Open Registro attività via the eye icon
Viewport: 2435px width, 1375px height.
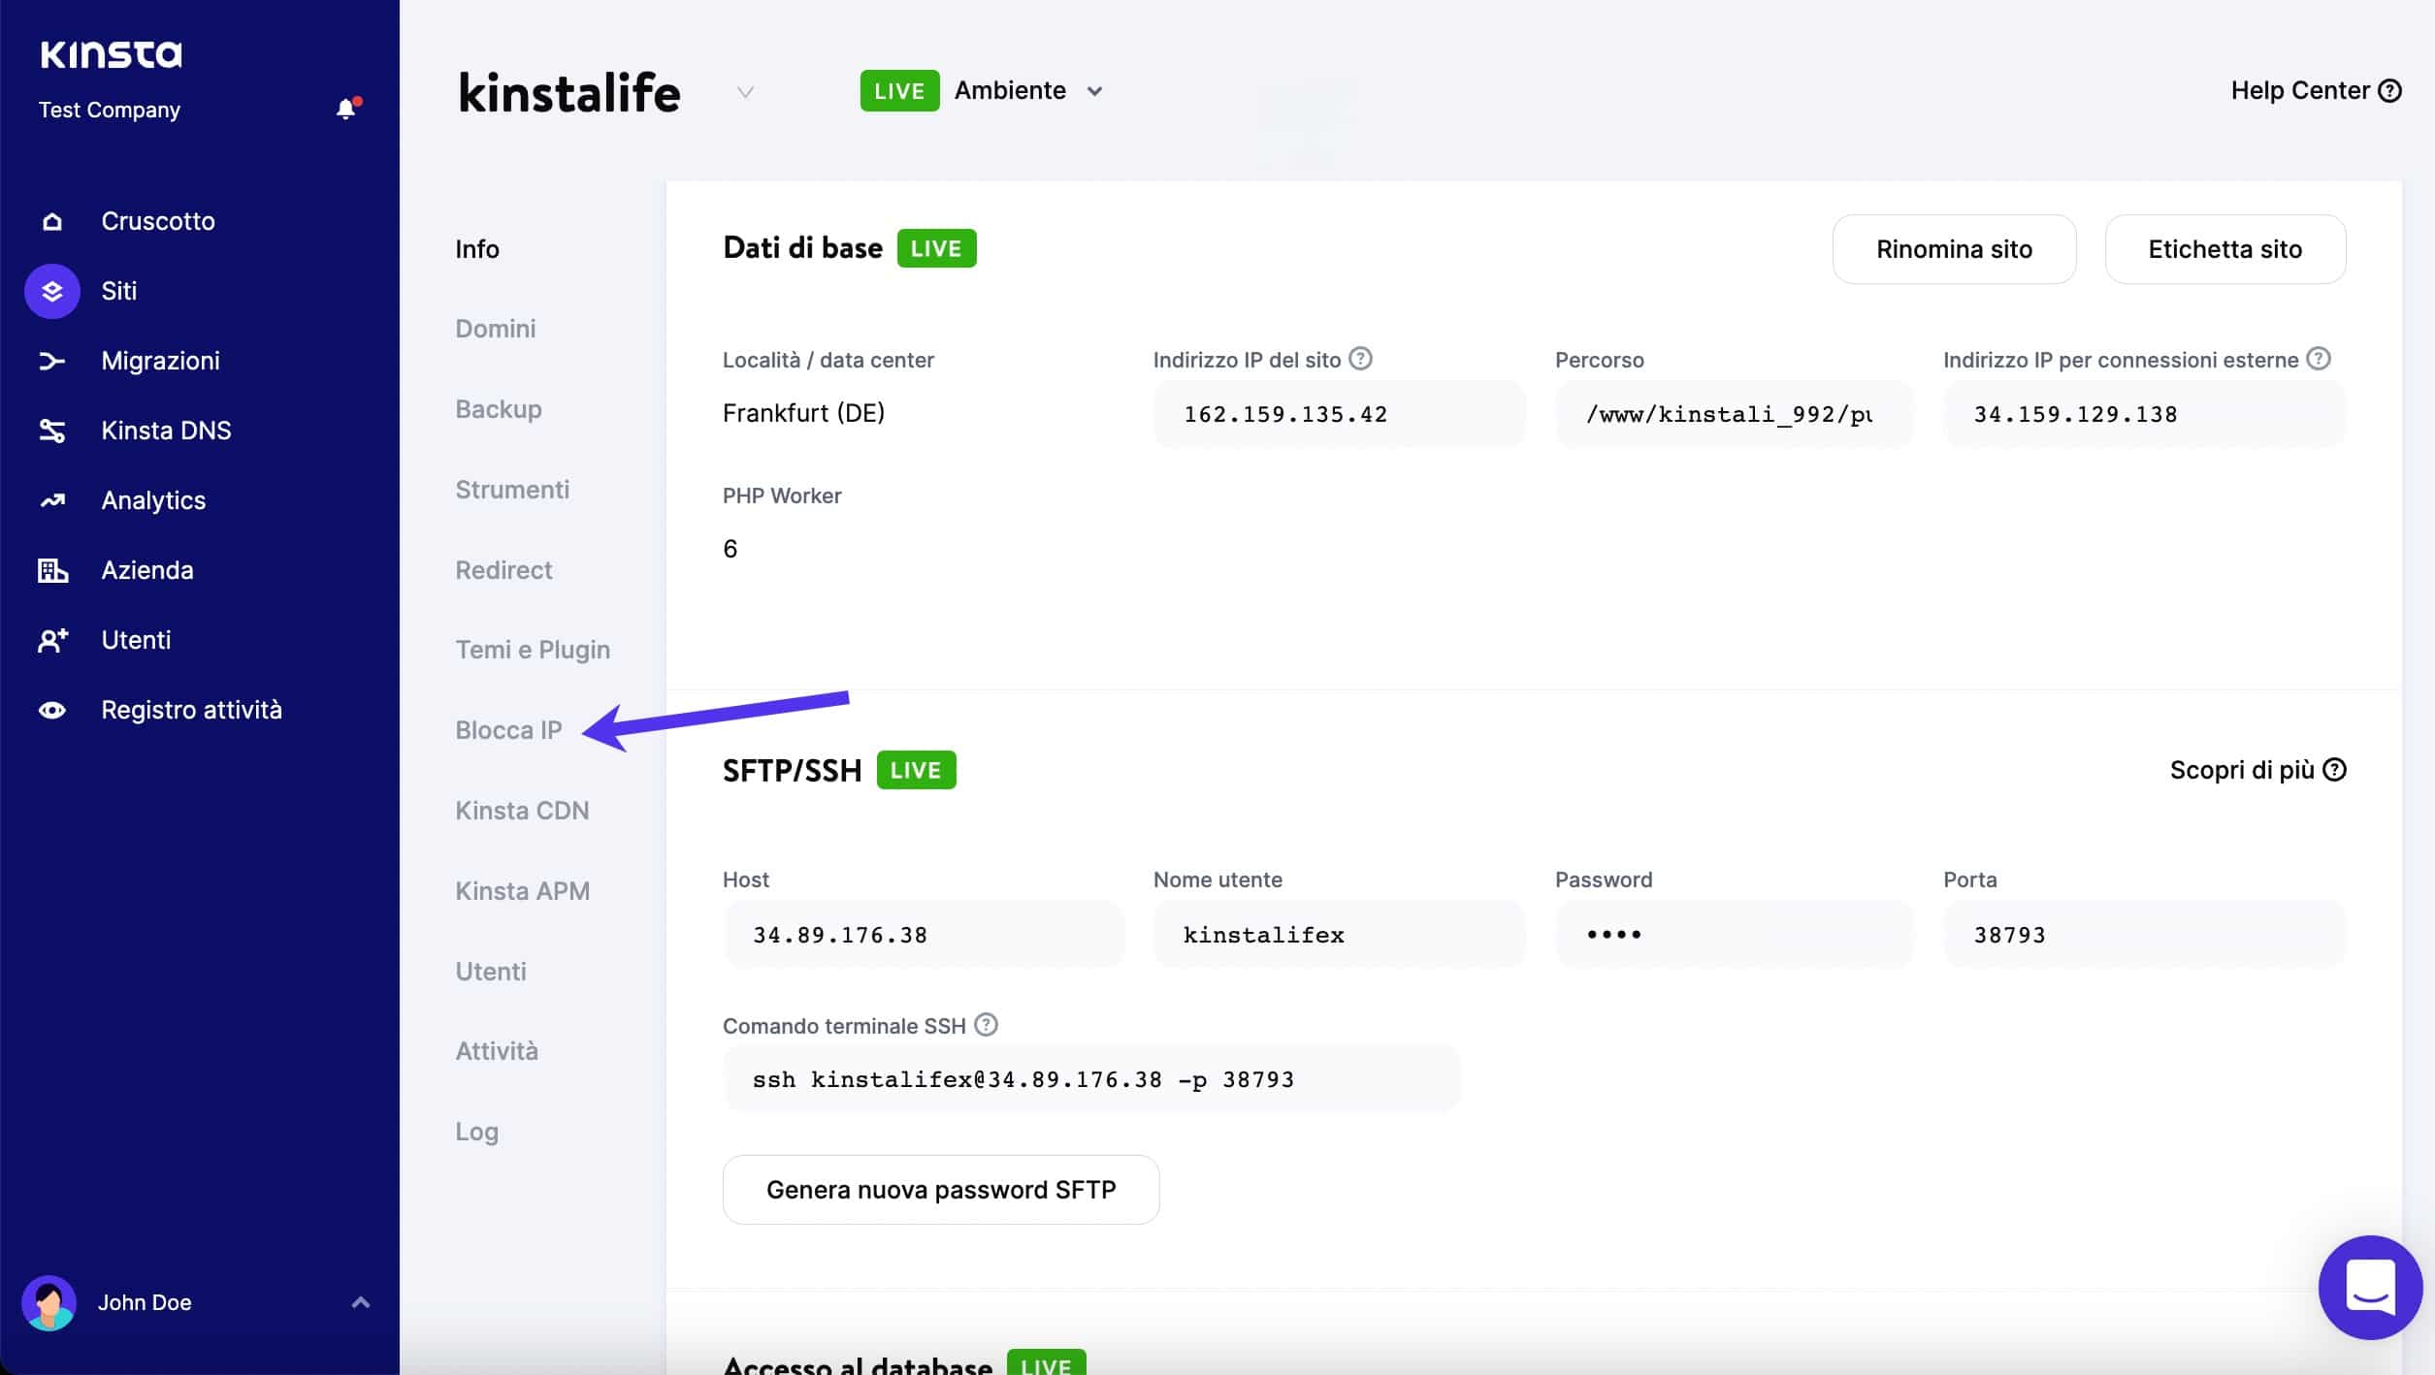(51, 710)
